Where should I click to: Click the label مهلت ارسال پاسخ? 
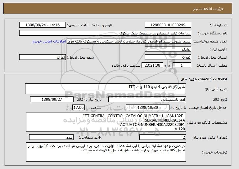pyautogui.click(x=212, y=66)
